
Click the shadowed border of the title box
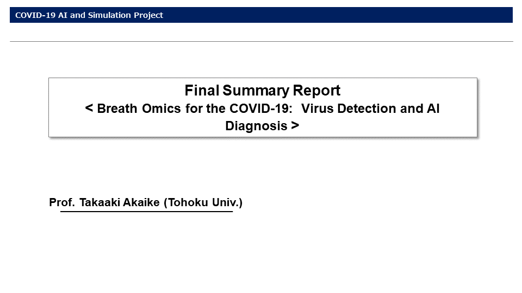pyautogui.click(x=477, y=107)
